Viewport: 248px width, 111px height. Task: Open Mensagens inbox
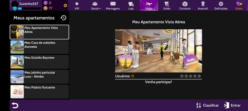[113, 6]
